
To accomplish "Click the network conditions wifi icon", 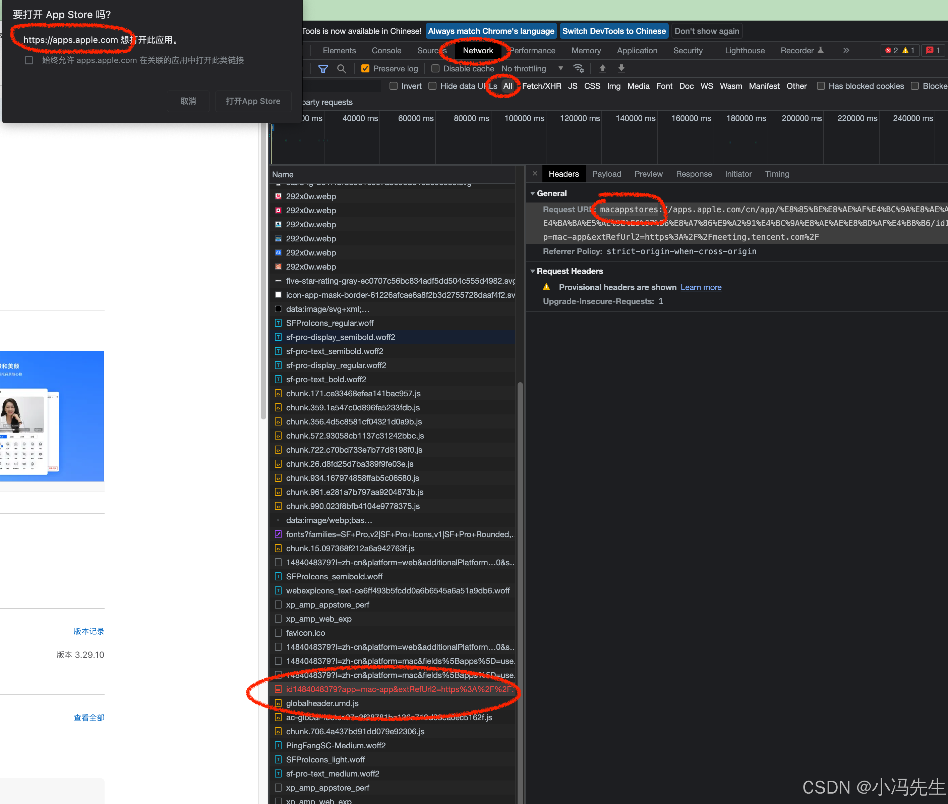I will tap(579, 68).
